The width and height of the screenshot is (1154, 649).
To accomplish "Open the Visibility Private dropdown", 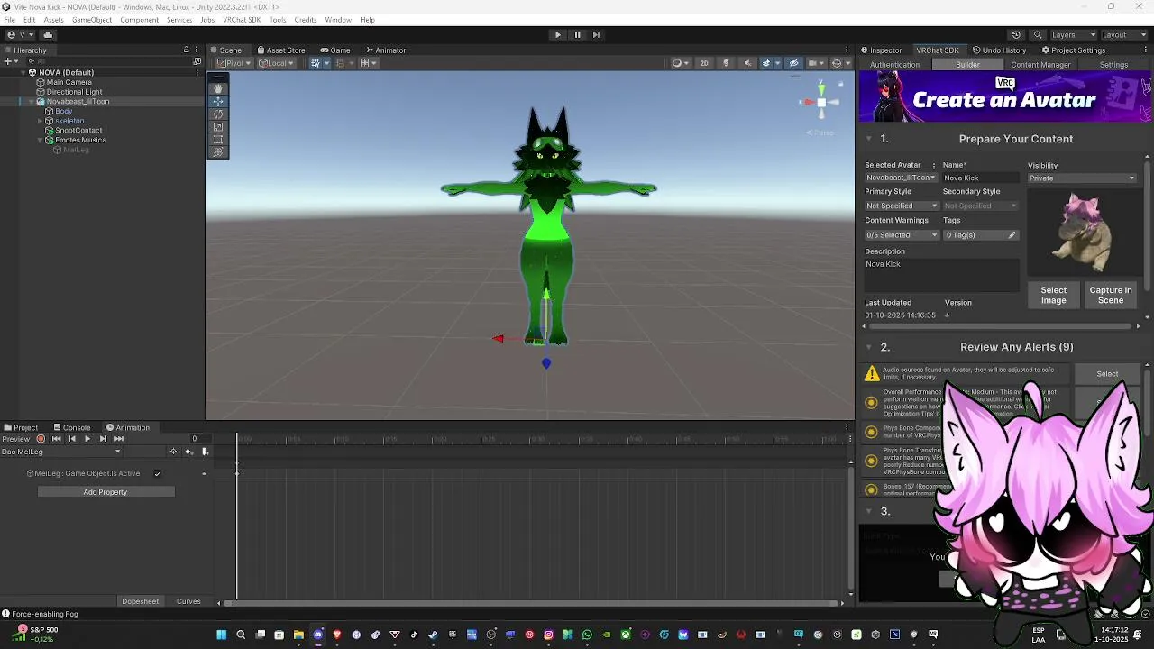I will (x=1082, y=178).
